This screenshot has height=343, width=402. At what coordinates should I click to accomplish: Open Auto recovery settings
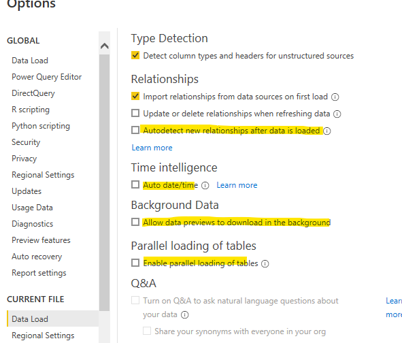[37, 257]
